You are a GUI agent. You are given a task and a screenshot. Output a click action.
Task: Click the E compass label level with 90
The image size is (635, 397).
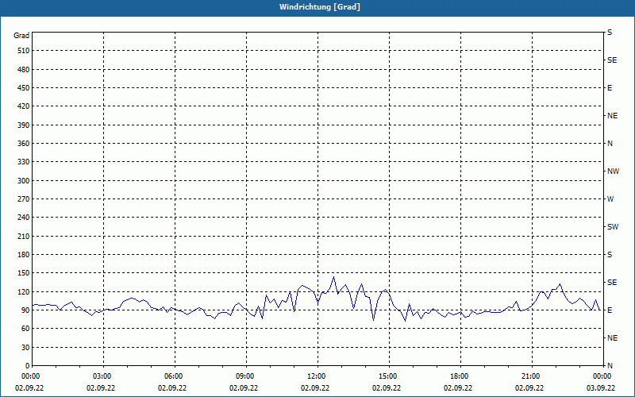610,310
